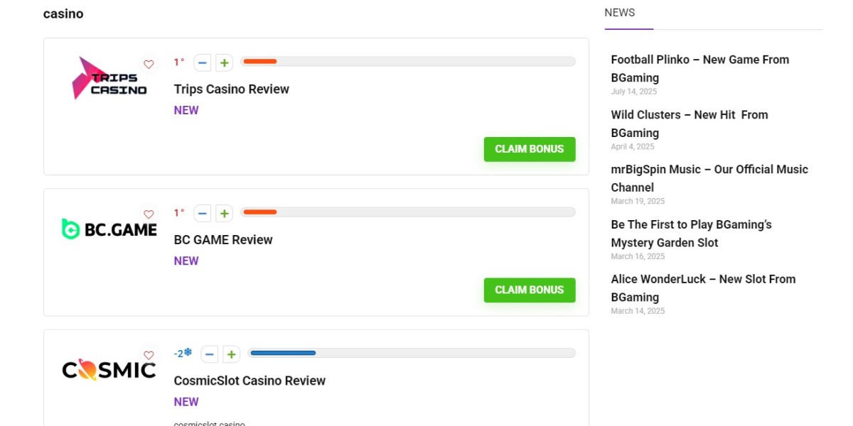Image resolution: width=853 pixels, height=426 pixels.
Task: Click the CosmicSlot blue rating bar
Action: pyautogui.click(x=282, y=353)
